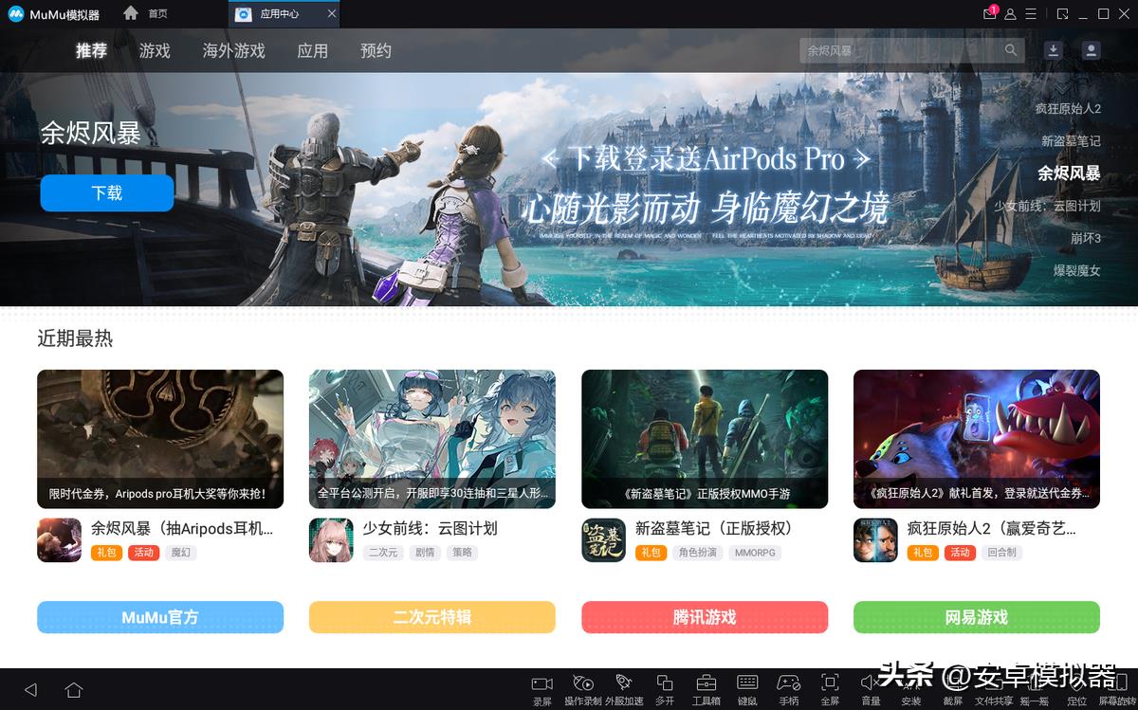This screenshot has height=710, width=1138.
Task: Open 少女前线：云图计划 title link
Action: [x=431, y=529]
